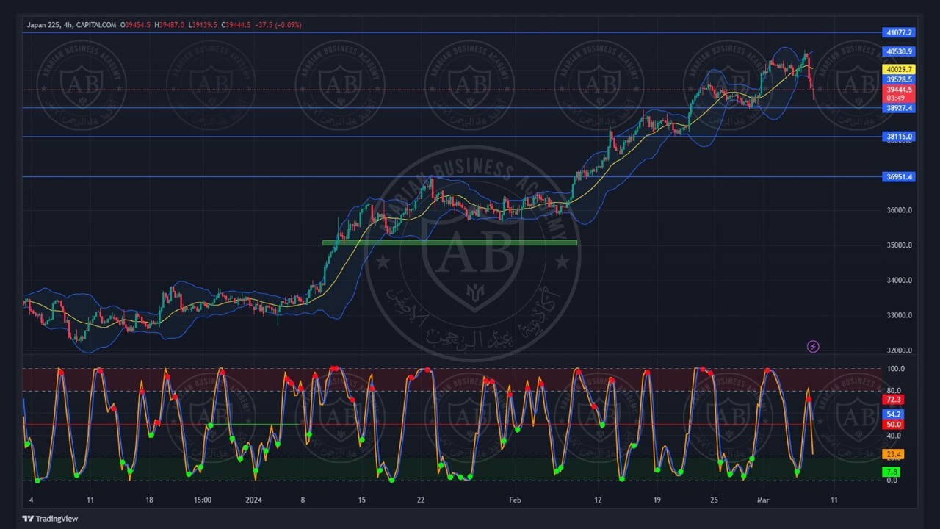This screenshot has width=940, height=529.
Task: Click the 38115.0 price level label
Action: tap(899, 137)
